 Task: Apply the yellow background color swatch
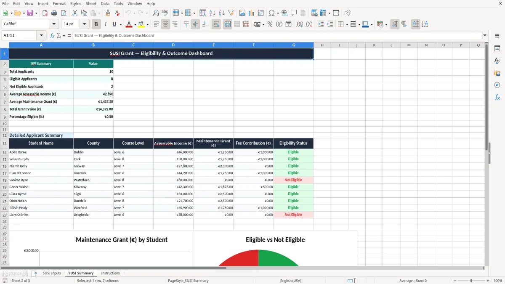[141, 24]
